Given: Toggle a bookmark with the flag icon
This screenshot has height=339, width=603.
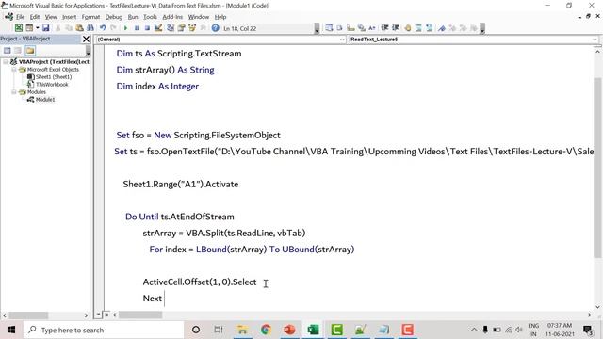Looking at the screenshot, I should (x=442, y=28).
